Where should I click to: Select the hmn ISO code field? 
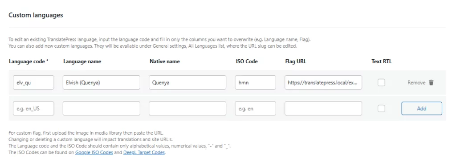pos(255,82)
